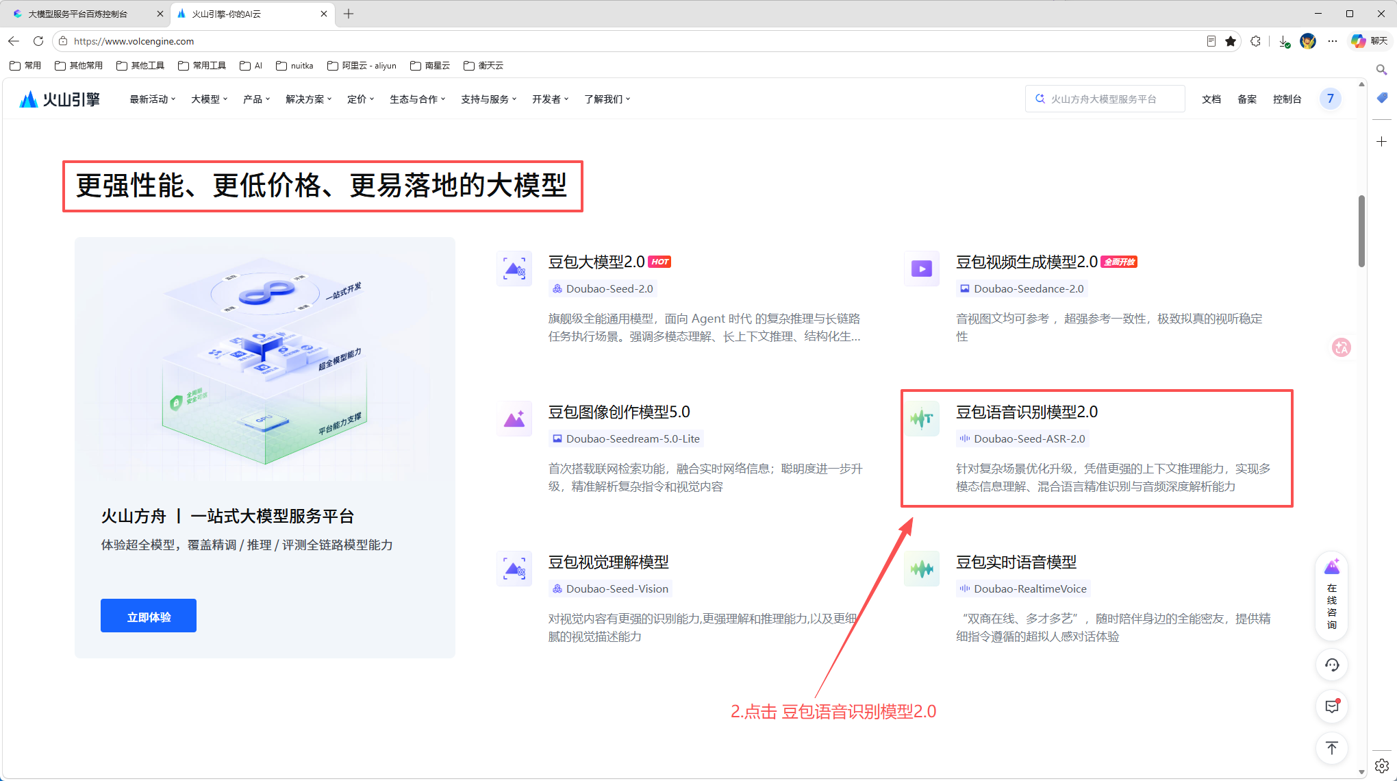
Task: Open the reader view icon in address bar
Action: coord(1211,41)
